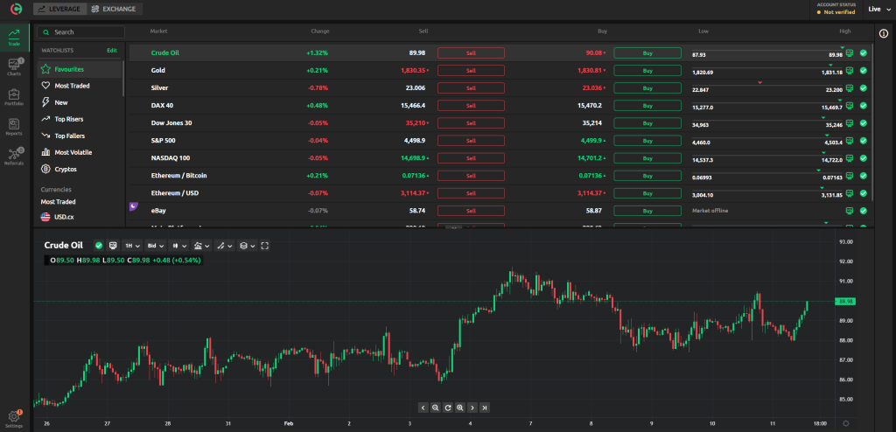
Task: Open the Bid price type dropdown
Action: click(157, 246)
